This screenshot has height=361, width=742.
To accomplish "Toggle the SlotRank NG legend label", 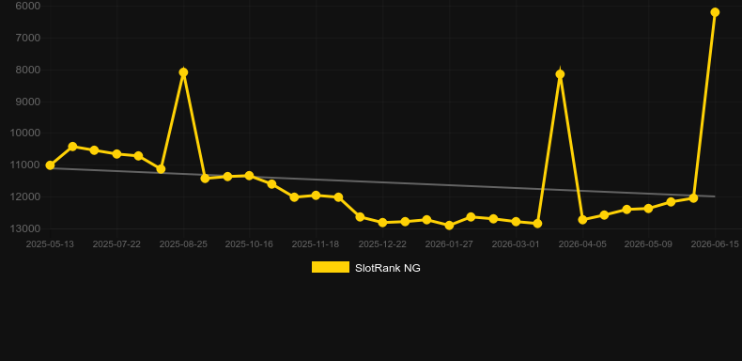I will pyautogui.click(x=388, y=268).
